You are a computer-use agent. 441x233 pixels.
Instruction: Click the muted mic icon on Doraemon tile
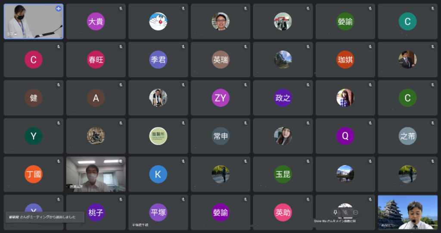click(x=183, y=9)
